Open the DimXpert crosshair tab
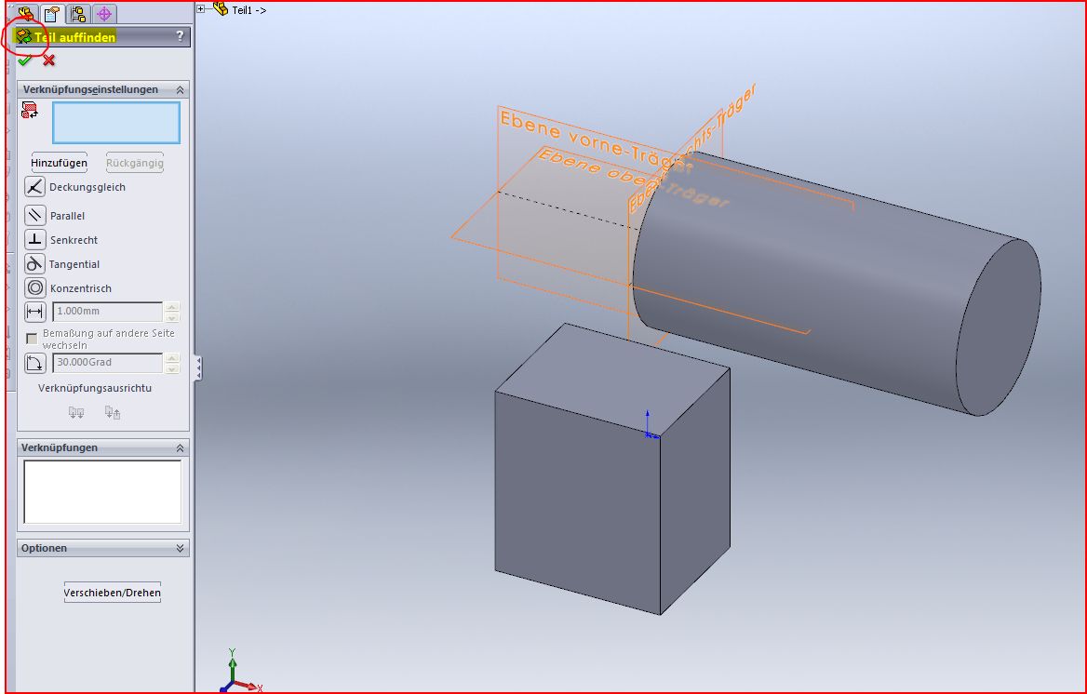Image resolution: width=1087 pixels, height=694 pixels. pos(104,14)
